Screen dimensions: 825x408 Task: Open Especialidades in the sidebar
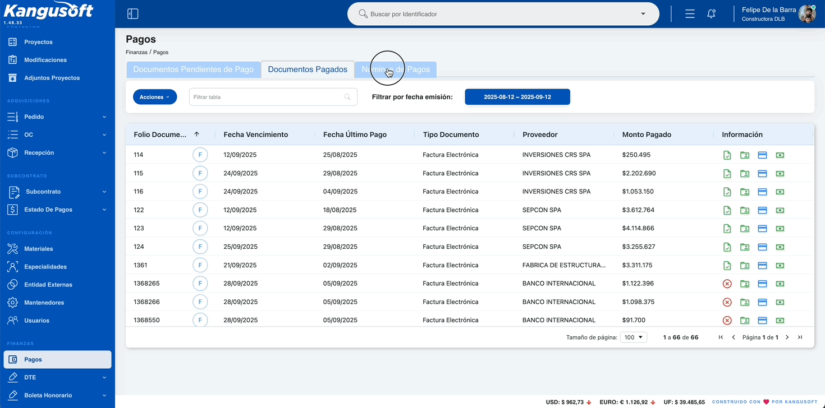coord(45,267)
